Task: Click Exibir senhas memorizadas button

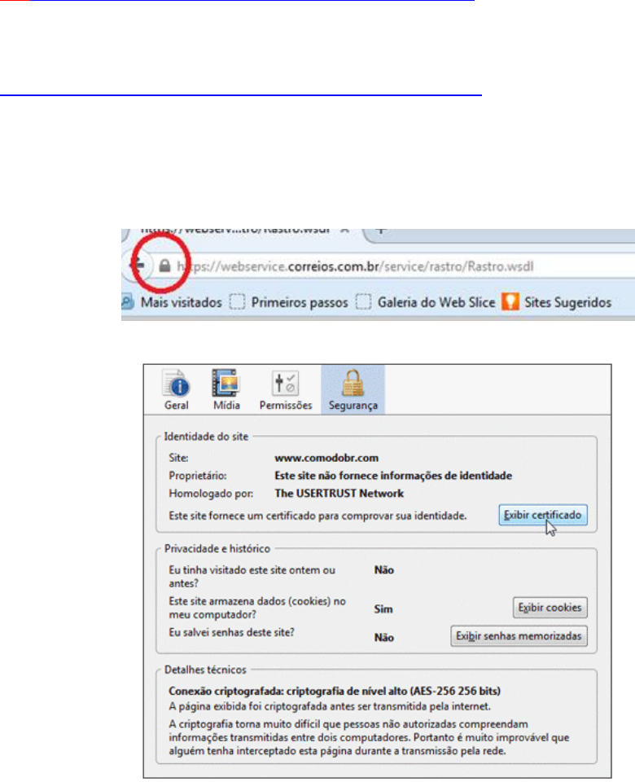Action: click(x=519, y=636)
